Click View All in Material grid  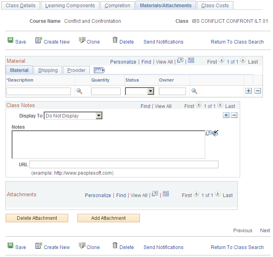point(164,62)
